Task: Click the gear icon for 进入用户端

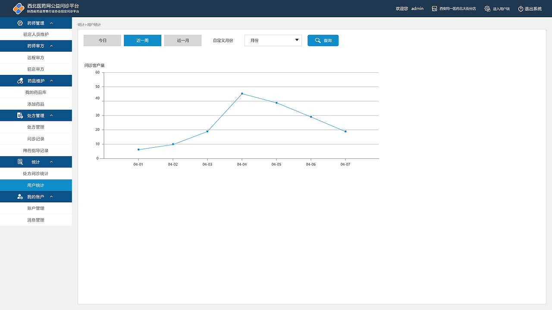Action: coord(487,9)
